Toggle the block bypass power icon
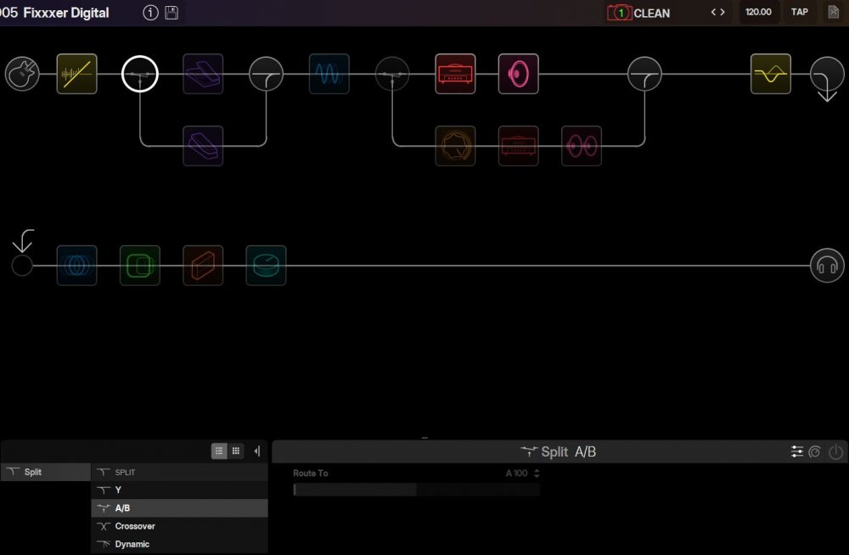Image resolution: width=849 pixels, height=555 pixels. tap(836, 451)
